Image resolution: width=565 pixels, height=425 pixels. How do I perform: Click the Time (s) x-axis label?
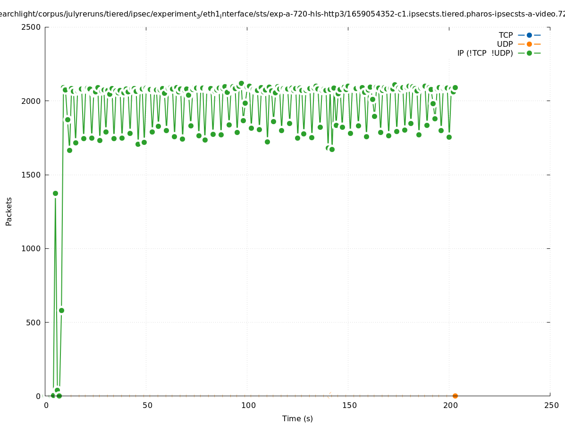point(297,418)
